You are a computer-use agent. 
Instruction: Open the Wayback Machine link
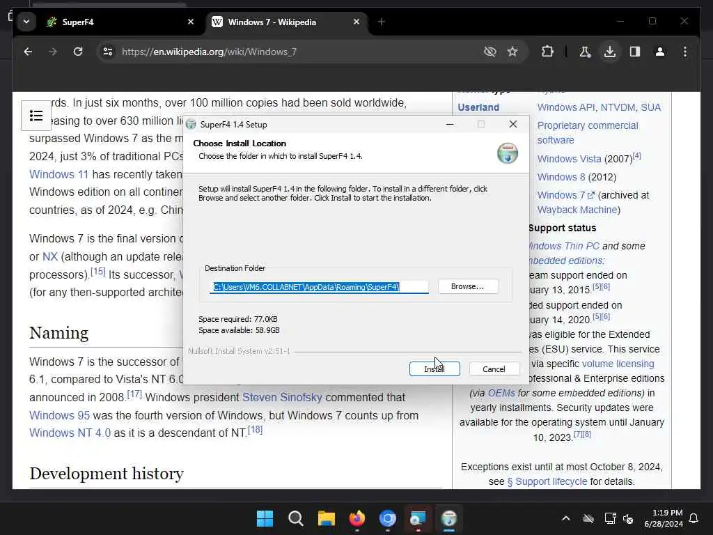tap(577, 210)
